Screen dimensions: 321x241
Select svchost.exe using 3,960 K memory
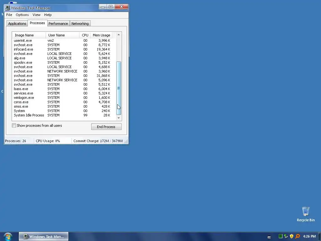point(62,71)
